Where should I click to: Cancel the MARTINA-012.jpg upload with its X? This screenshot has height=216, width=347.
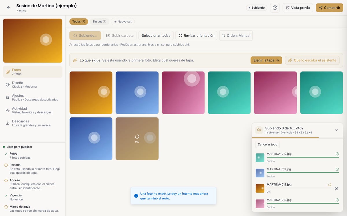pos(336,188)
